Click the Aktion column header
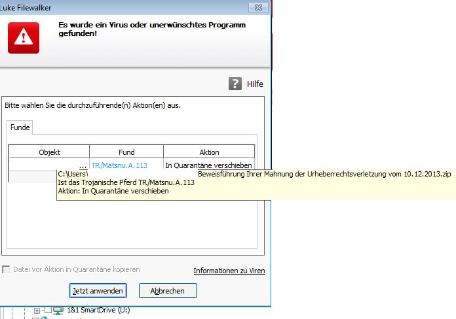This screenshot has height=319, width=456. point(209,152)
